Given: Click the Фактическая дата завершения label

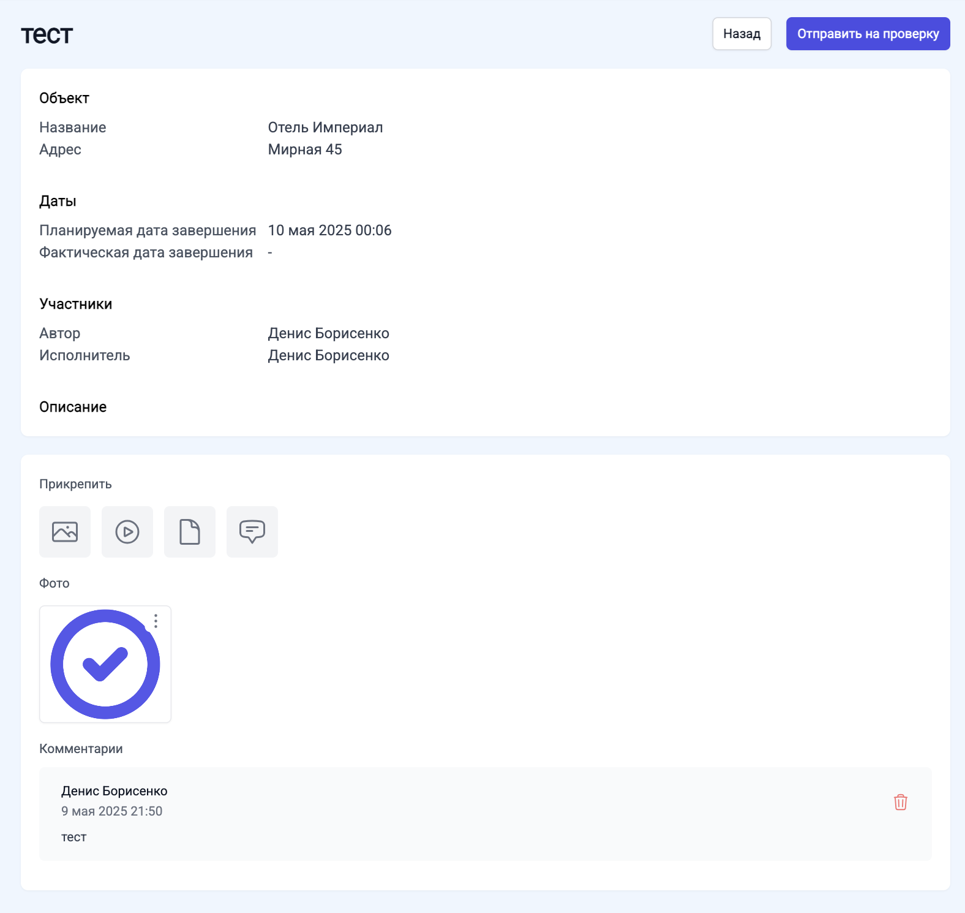Looking at the screenshot, I should 146,252.
